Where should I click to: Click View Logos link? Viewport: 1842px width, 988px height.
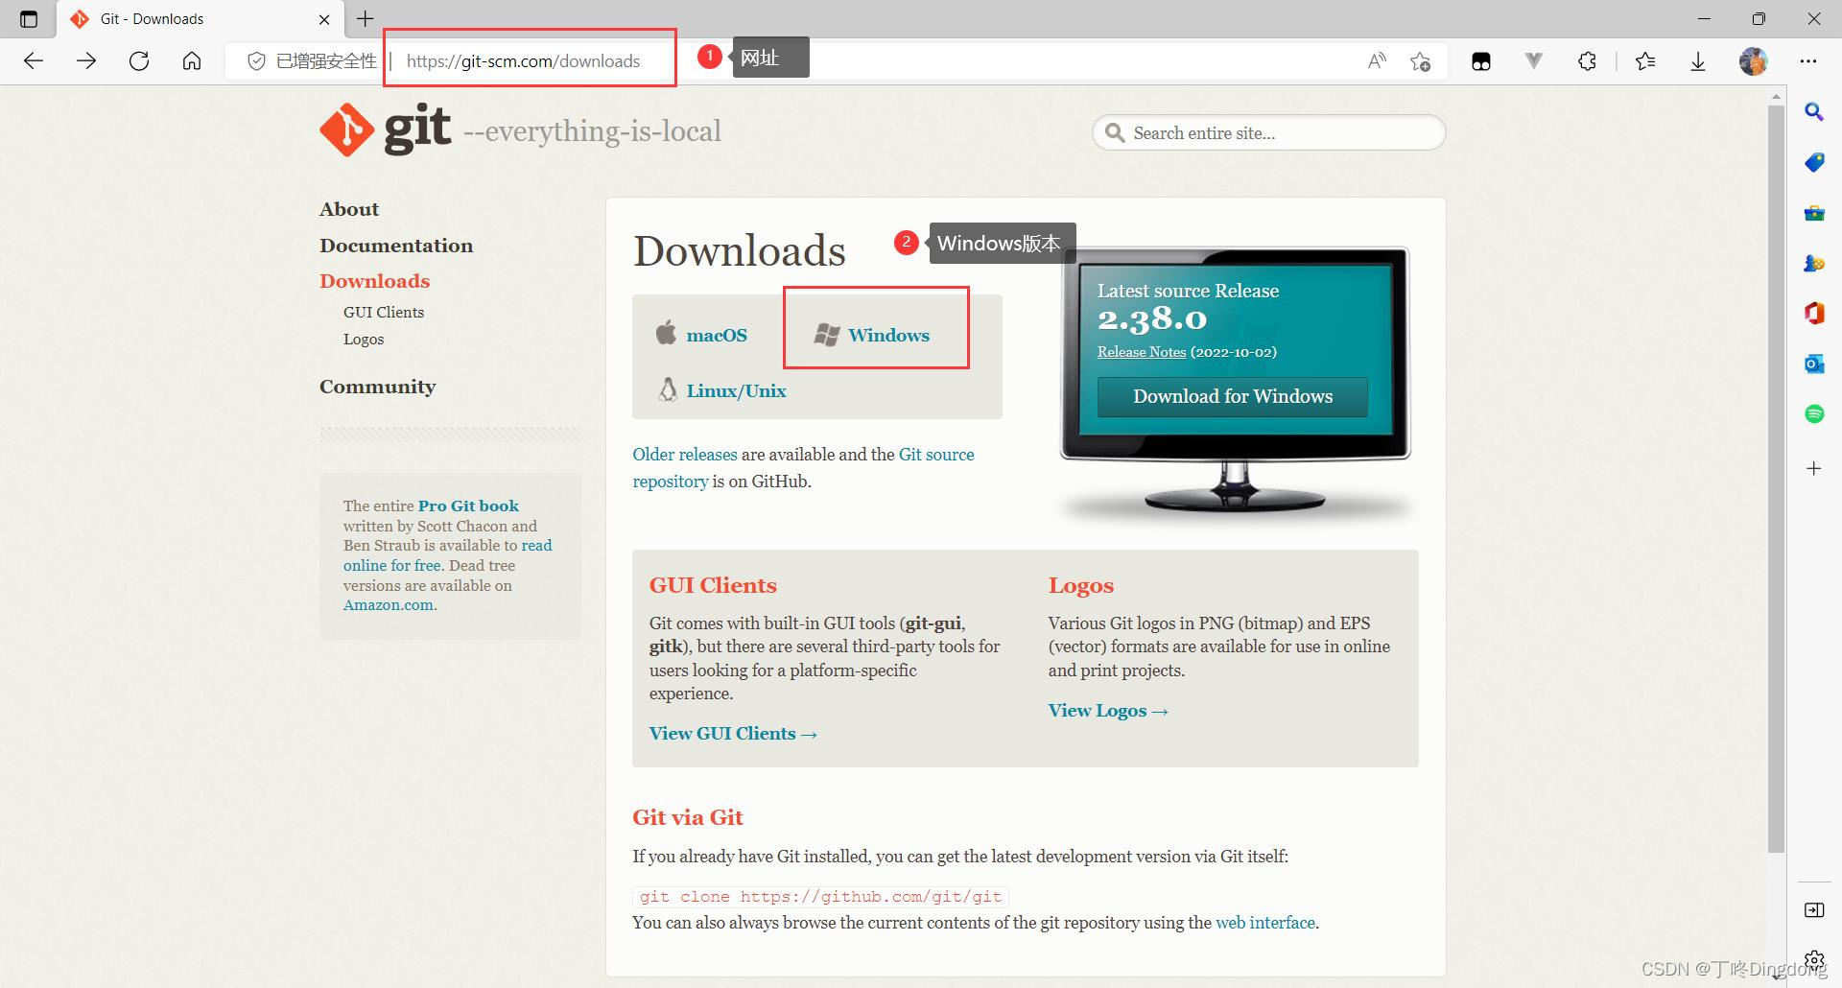[x=1108, y=711]
